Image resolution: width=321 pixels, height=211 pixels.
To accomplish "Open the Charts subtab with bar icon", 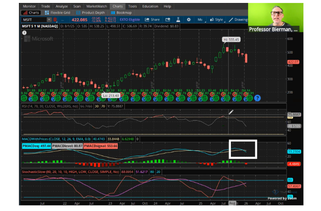I will pos(31,13).
